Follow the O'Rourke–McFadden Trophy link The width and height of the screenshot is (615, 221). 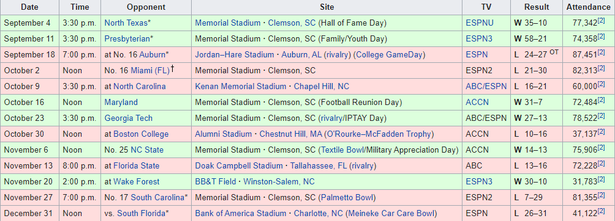(379, 134)
